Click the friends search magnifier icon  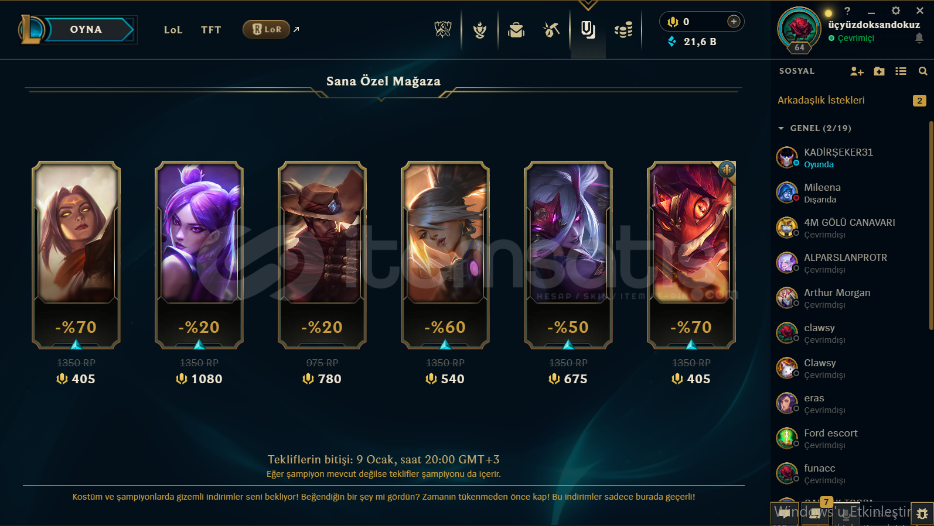coord(923,71)
